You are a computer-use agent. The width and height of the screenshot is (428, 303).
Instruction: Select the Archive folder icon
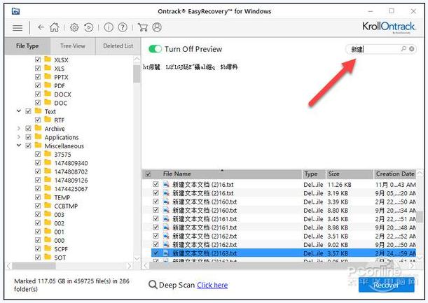[x=39, y=128]
